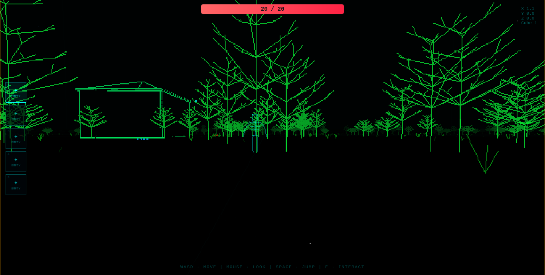This screenshot has width=545, height=275.
Task: Click the small white dot on the ground
Action: point(310,243)
